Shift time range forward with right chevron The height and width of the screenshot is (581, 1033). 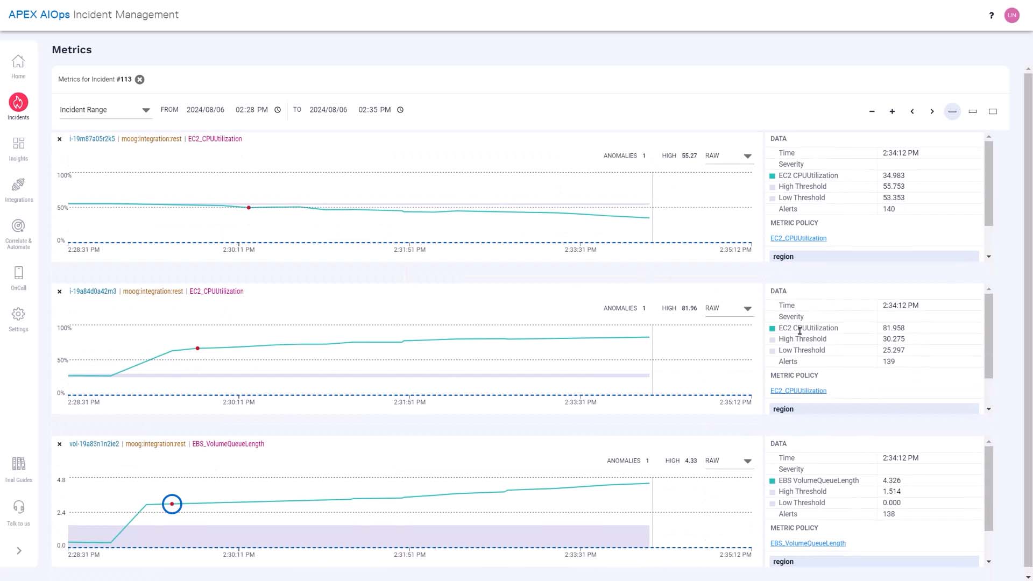(x=932, y=111)
